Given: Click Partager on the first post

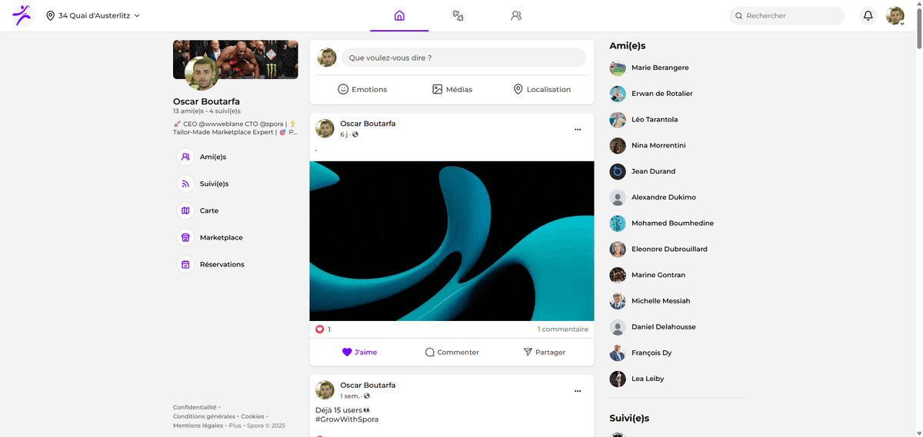Looking at the screenshot, I should 544,352.
